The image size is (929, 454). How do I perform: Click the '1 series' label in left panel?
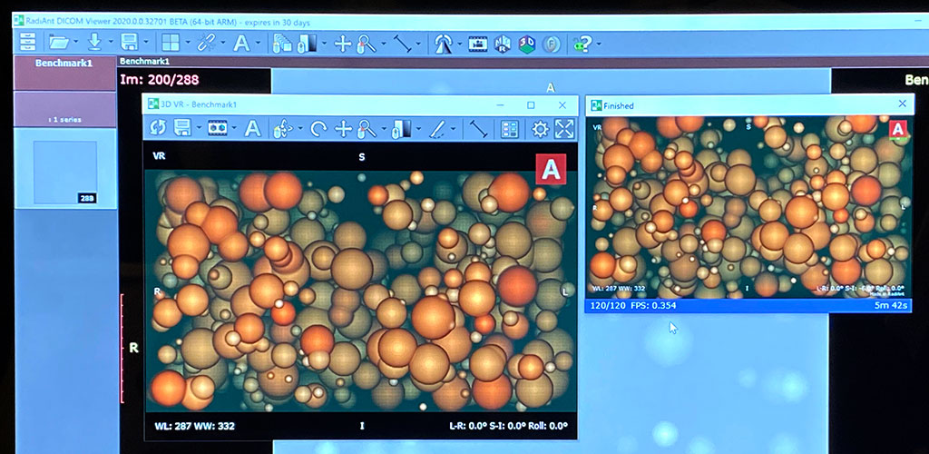pos(64,120)
